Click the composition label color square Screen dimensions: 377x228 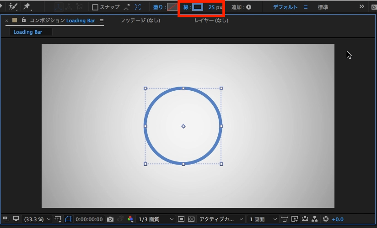click(x=15, y=20)
